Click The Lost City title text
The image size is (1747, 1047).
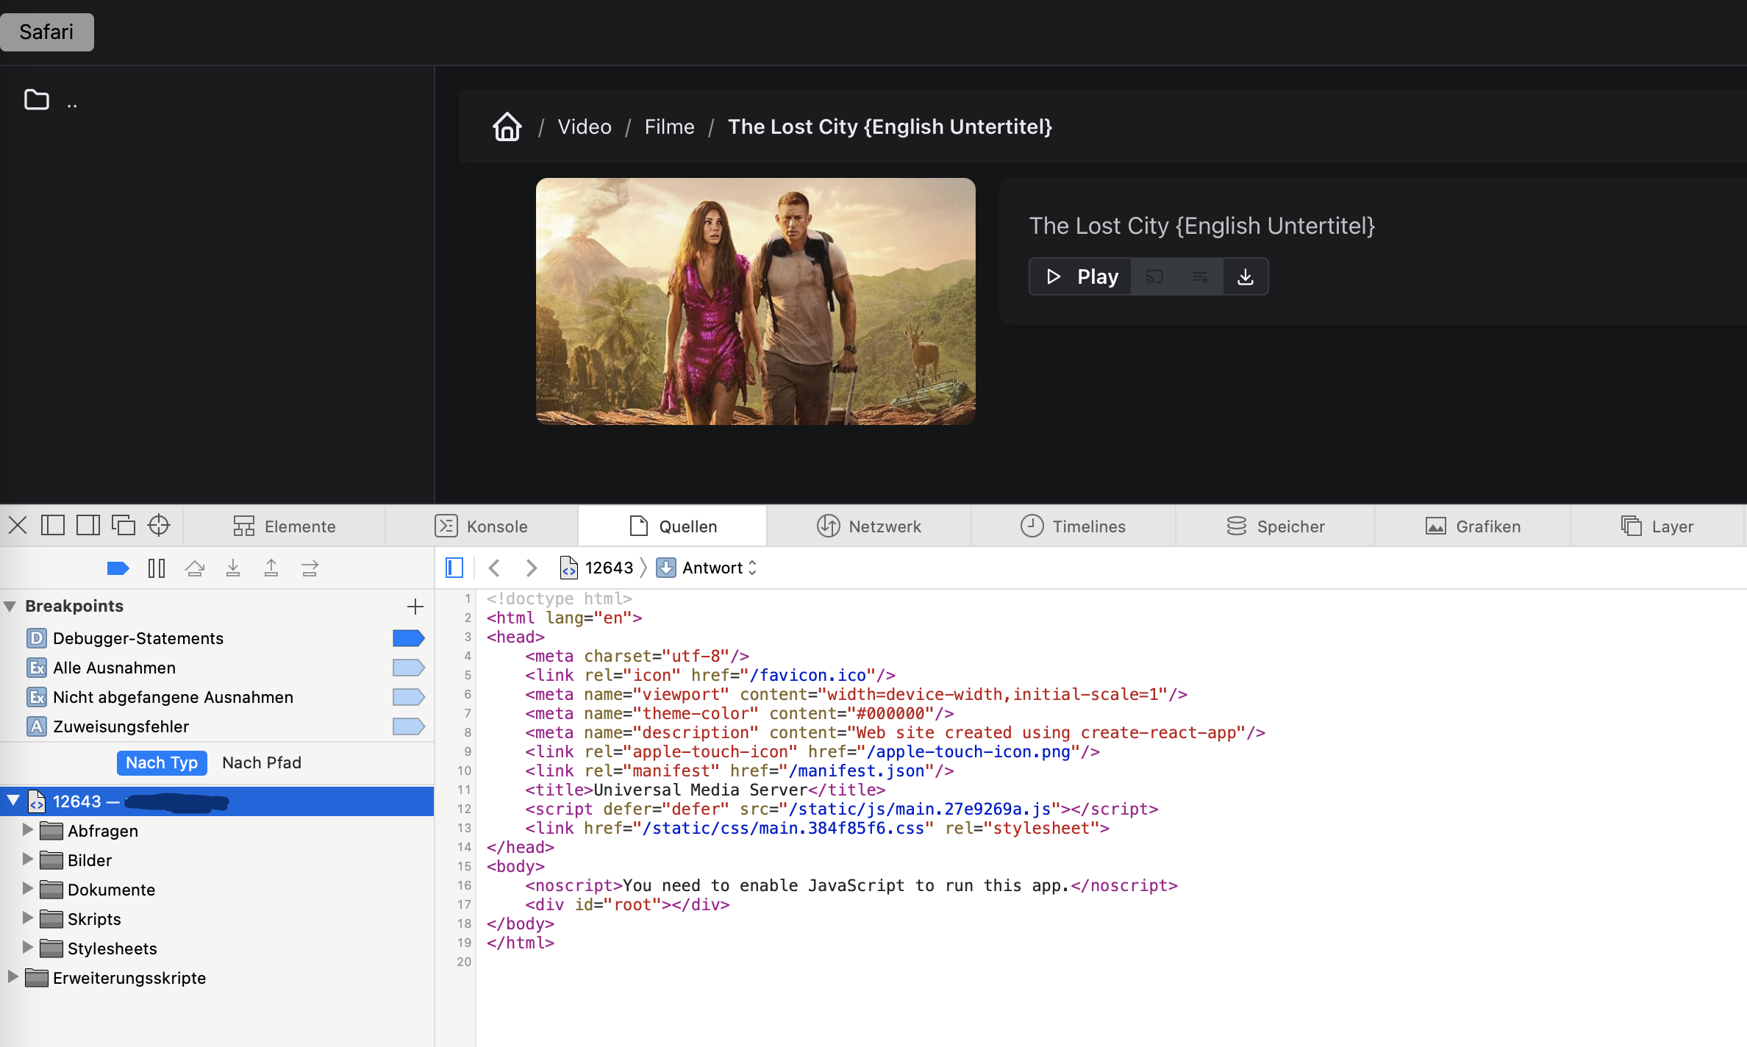[1201, 226]
